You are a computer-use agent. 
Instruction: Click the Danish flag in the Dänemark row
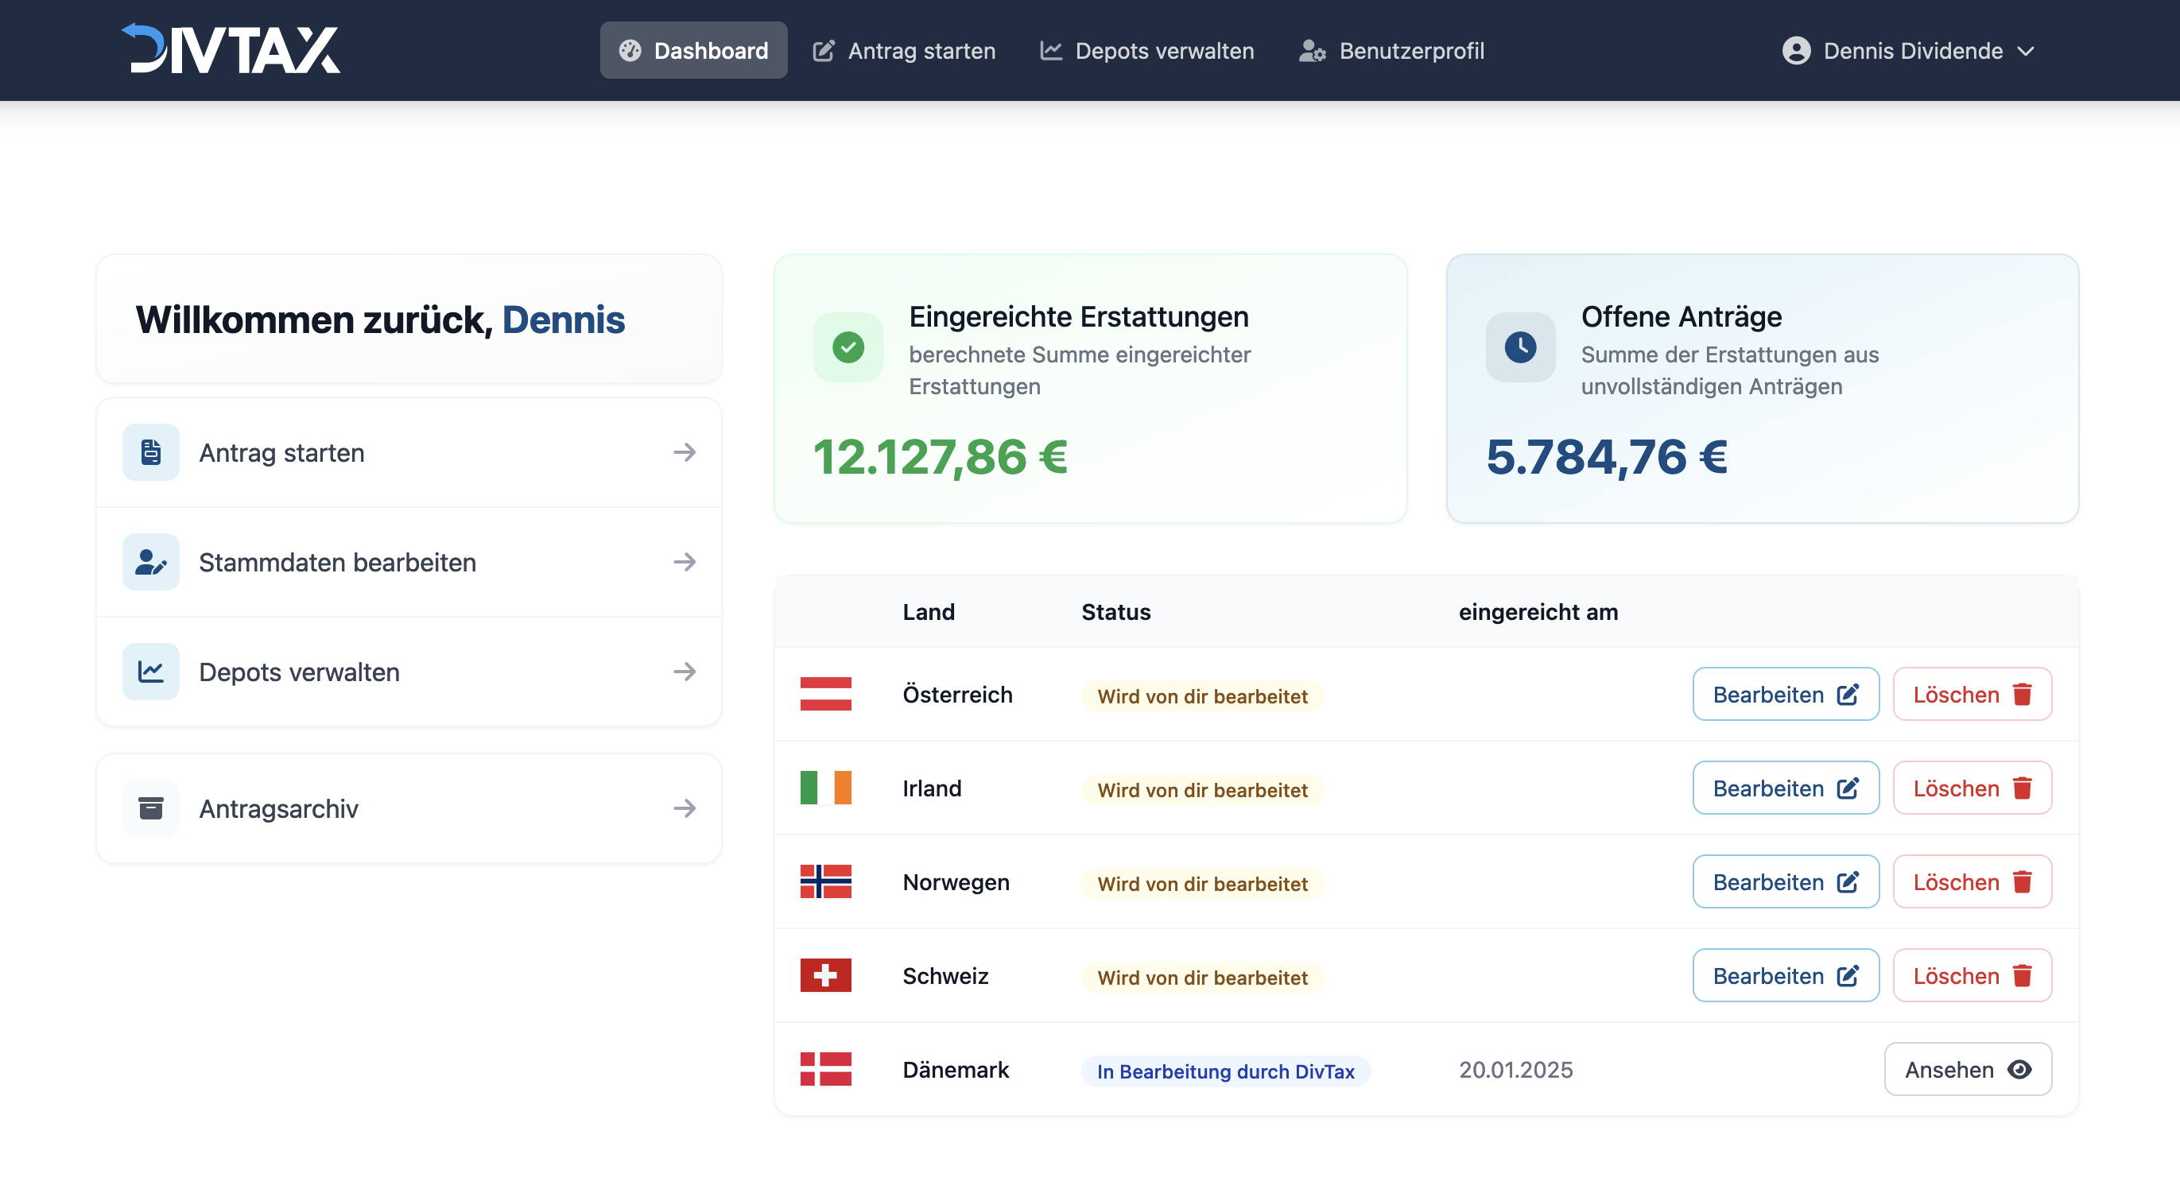826,1071
